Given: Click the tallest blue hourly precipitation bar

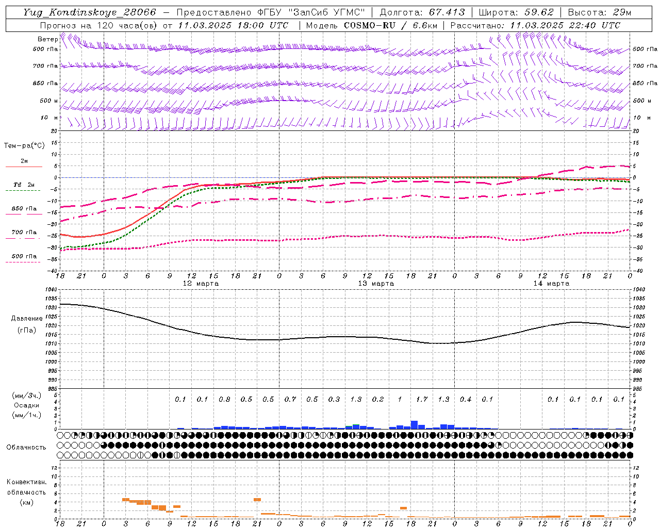Looking at the screenshot, I should (414, 425).
